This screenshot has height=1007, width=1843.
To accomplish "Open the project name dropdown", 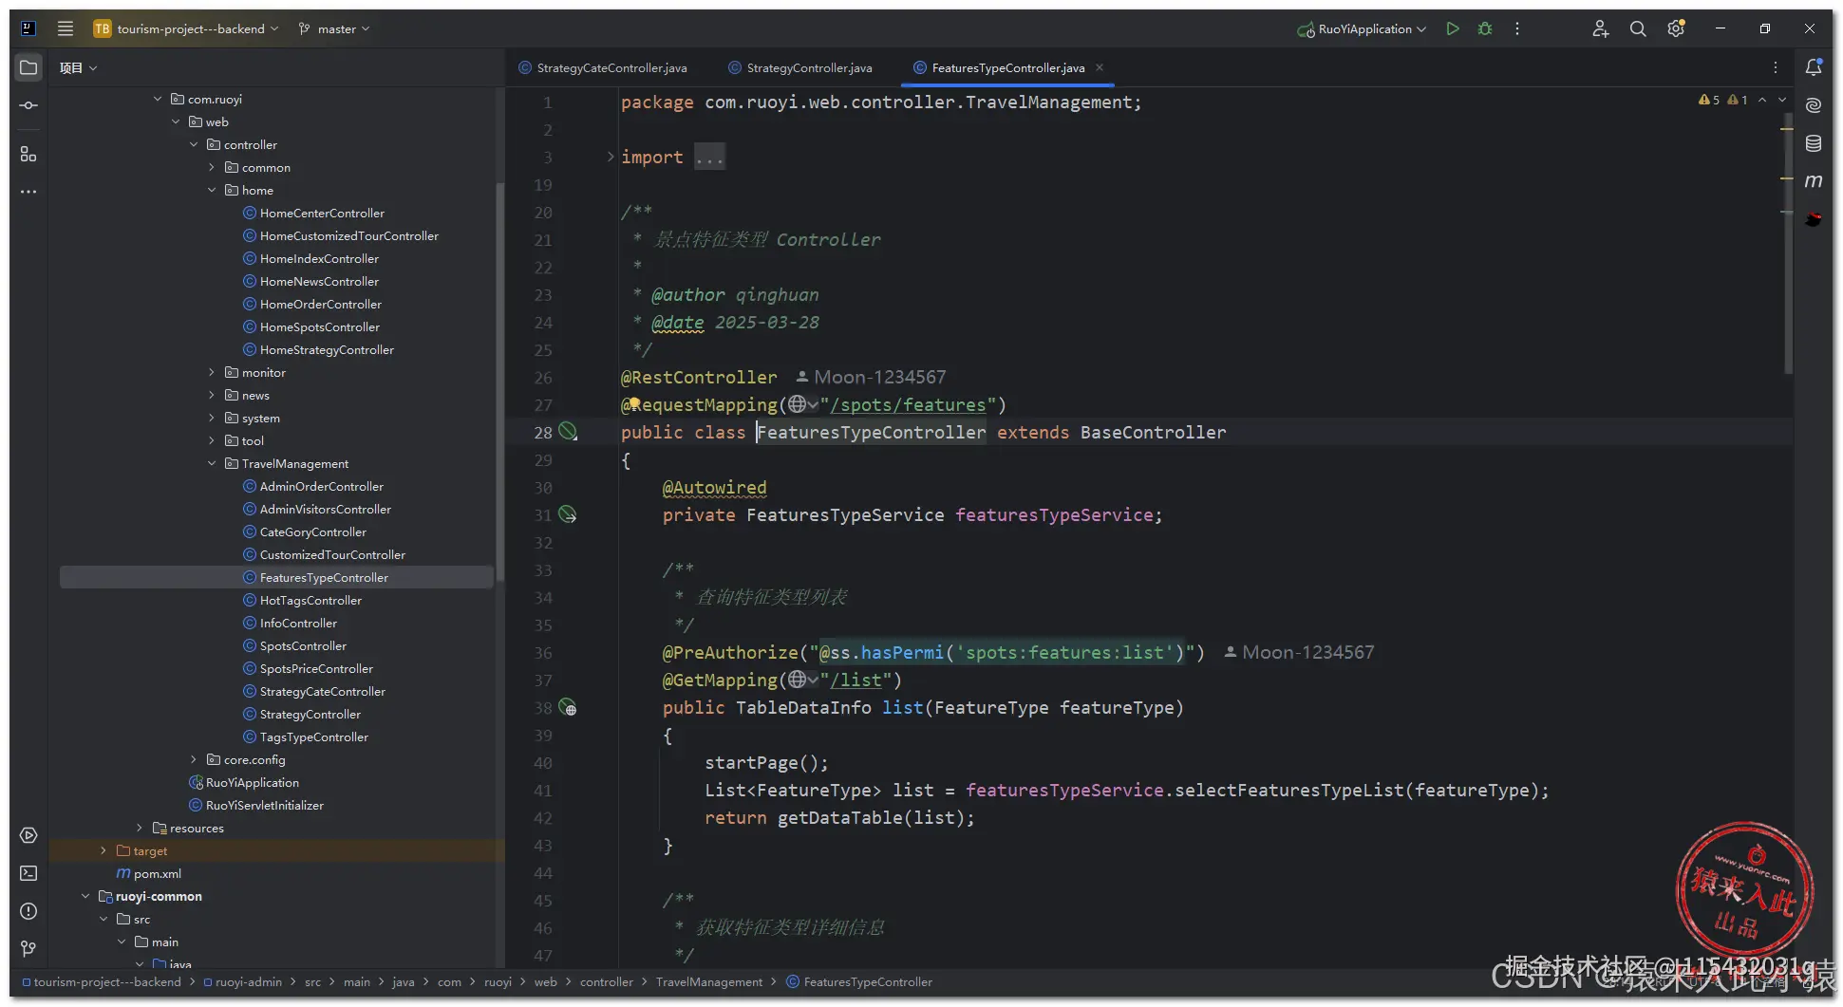I will 190,29.
